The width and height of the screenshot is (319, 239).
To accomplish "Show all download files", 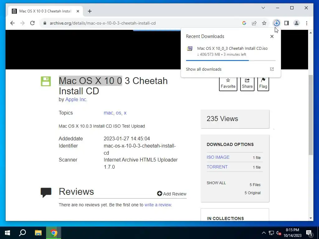I will [216, 183].
